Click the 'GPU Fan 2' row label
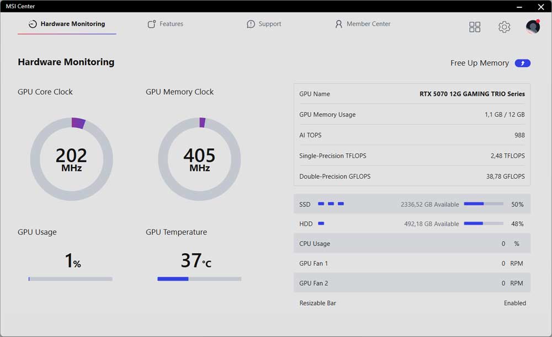The width and height of the screenshot is (552, 337). tap(314, 283)
